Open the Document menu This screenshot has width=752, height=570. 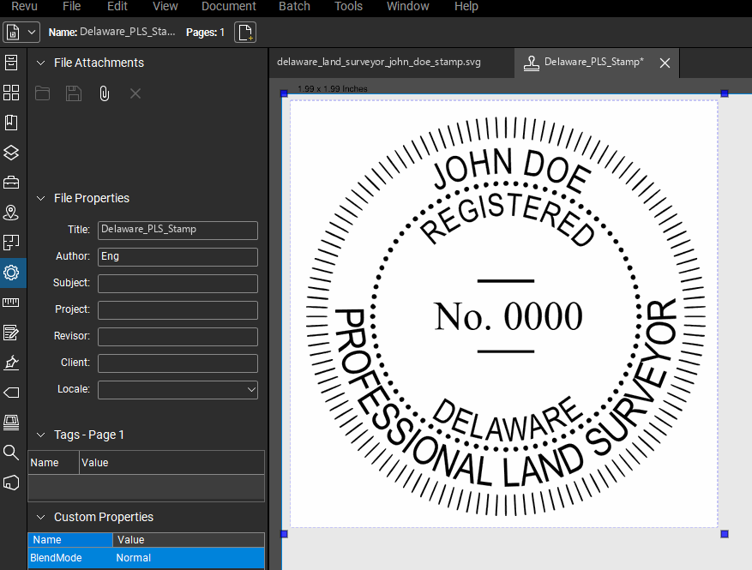pos(229,6)
